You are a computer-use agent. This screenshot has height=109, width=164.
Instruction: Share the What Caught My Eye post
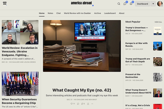88,104
